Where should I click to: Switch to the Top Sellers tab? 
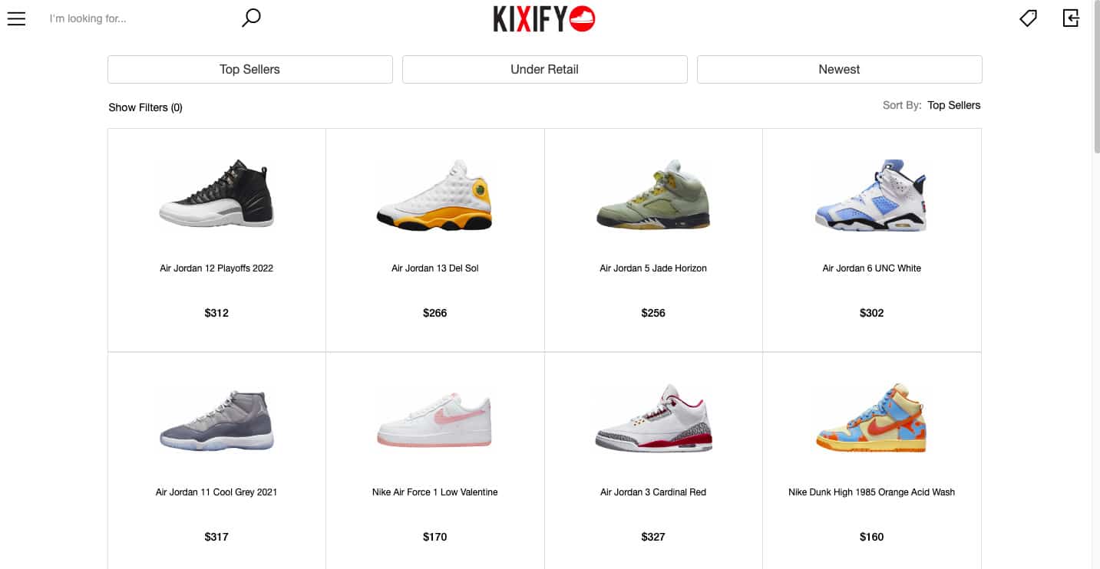[x=250, y=69]
